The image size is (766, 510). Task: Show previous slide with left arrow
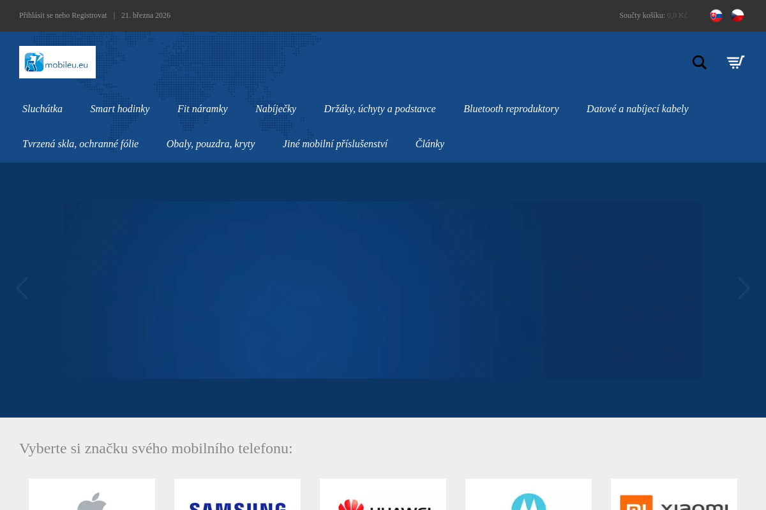click(22, 288)
